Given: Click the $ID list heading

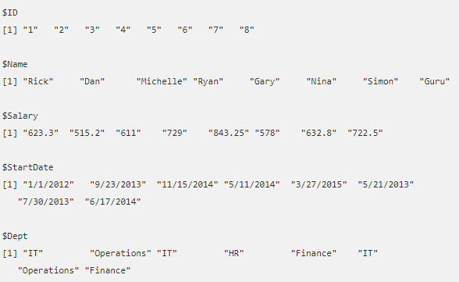Looking at the screenshot, I should pyautogui.click(x=10, y=12).
